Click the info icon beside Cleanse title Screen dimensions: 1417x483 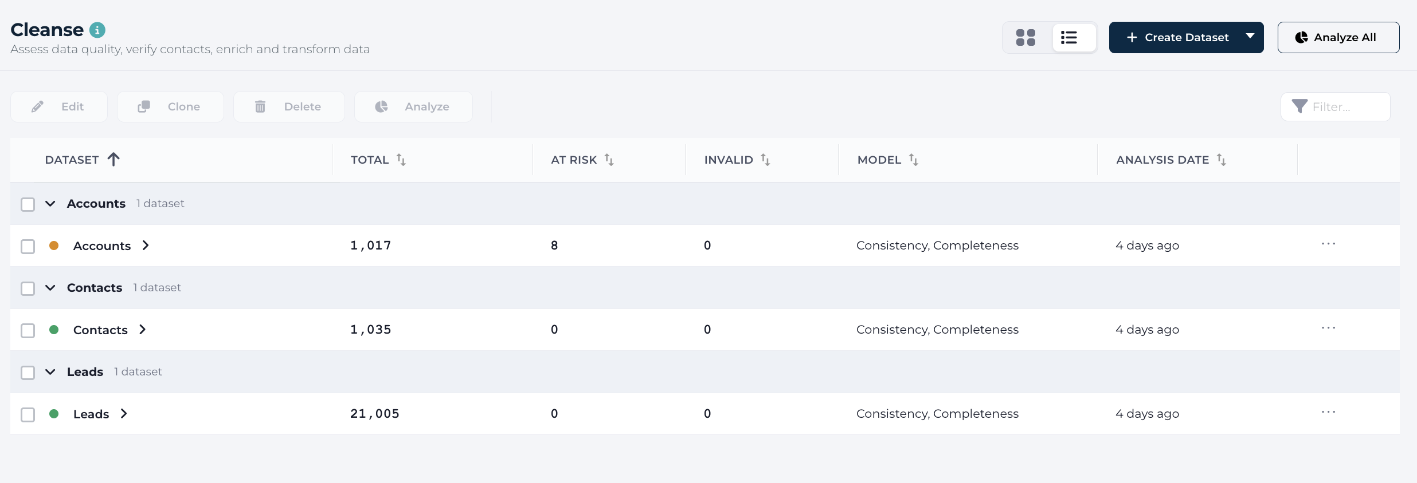[x=97, y=30]
